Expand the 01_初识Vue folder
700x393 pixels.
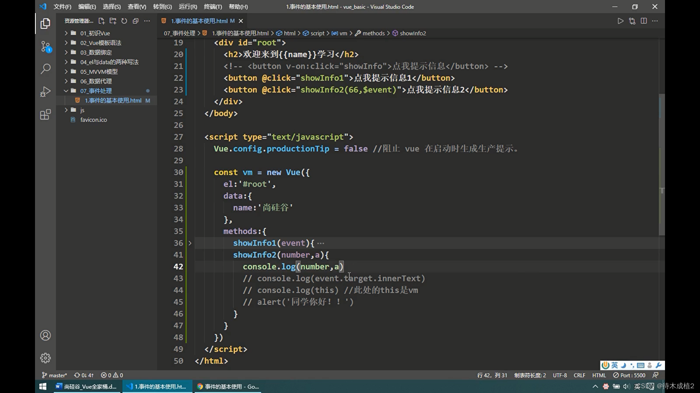pos(106,33)
